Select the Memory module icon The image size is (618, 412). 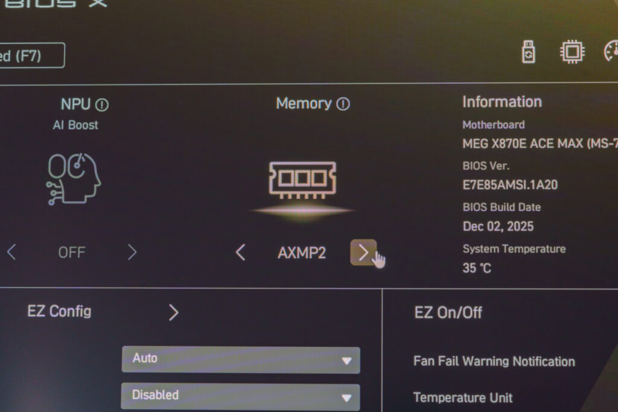pyautogui.click(x=303, y=180)
